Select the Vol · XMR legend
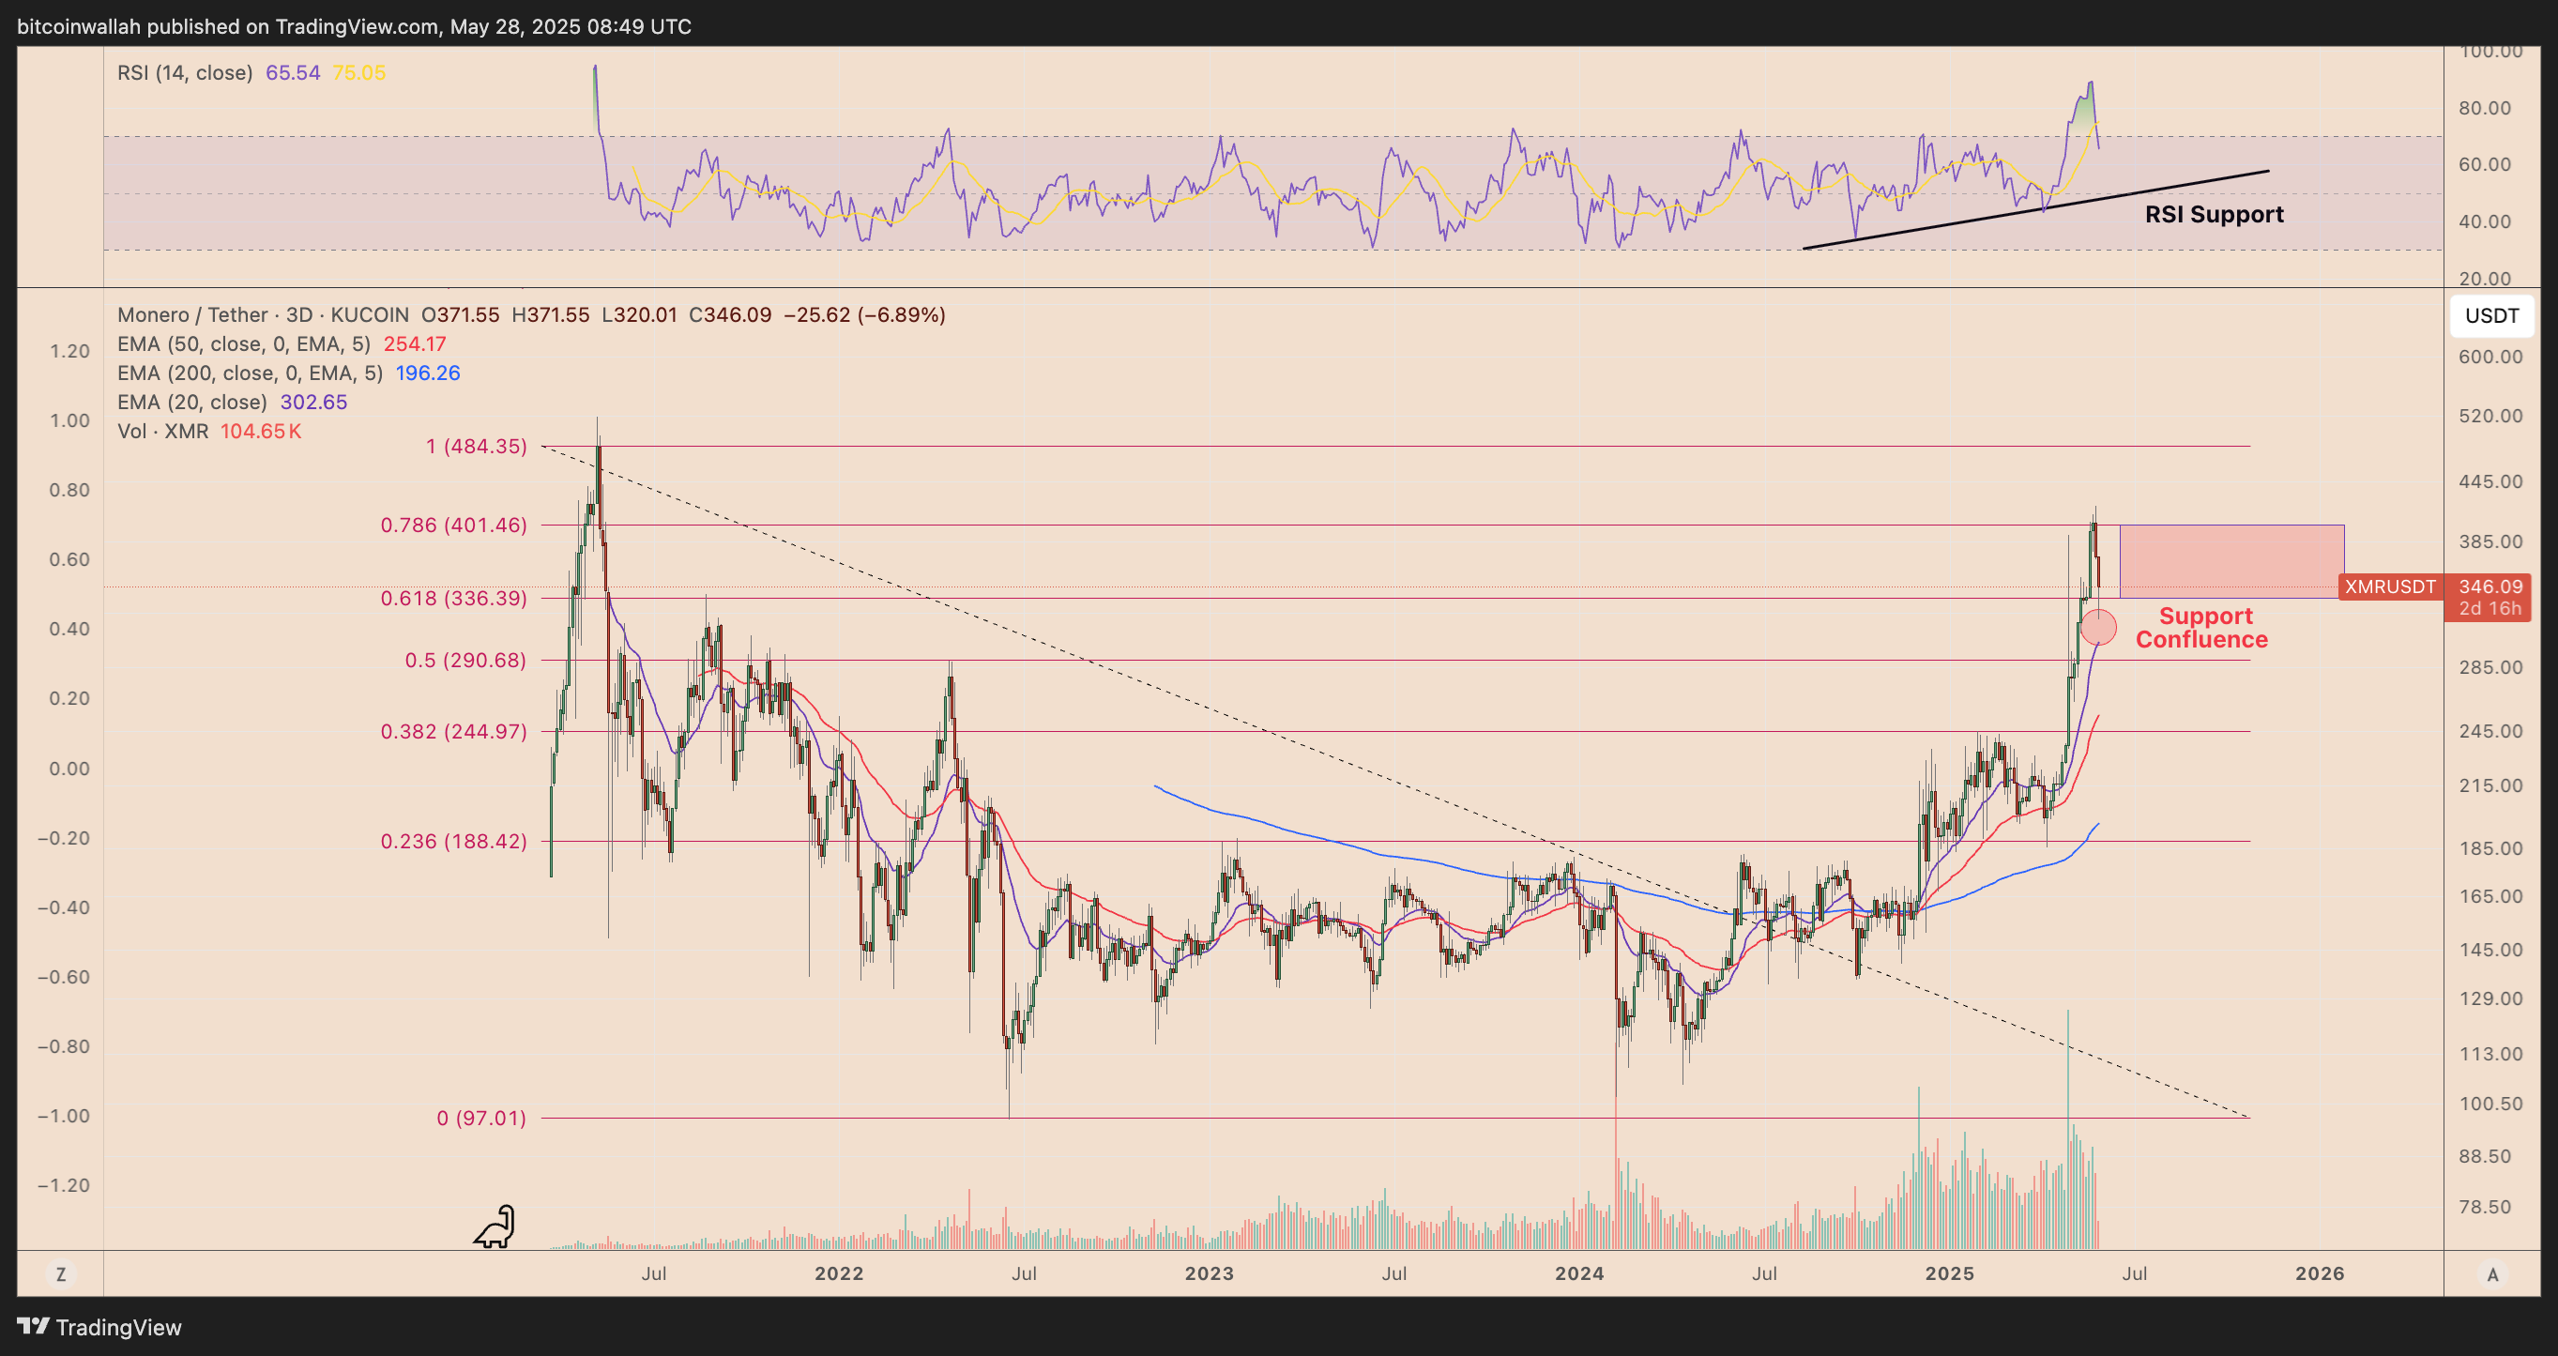The width and height of the screenshot is (2558, 1356). point(163,431)
